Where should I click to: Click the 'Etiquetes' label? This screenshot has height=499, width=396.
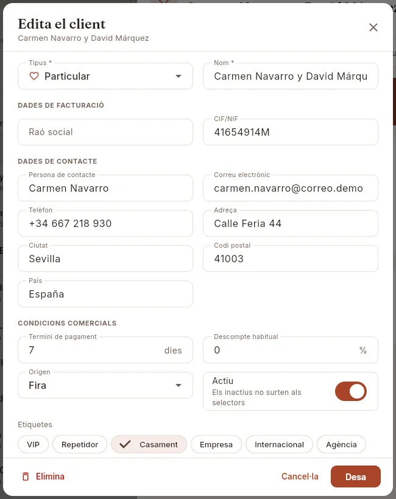[35, 425]
